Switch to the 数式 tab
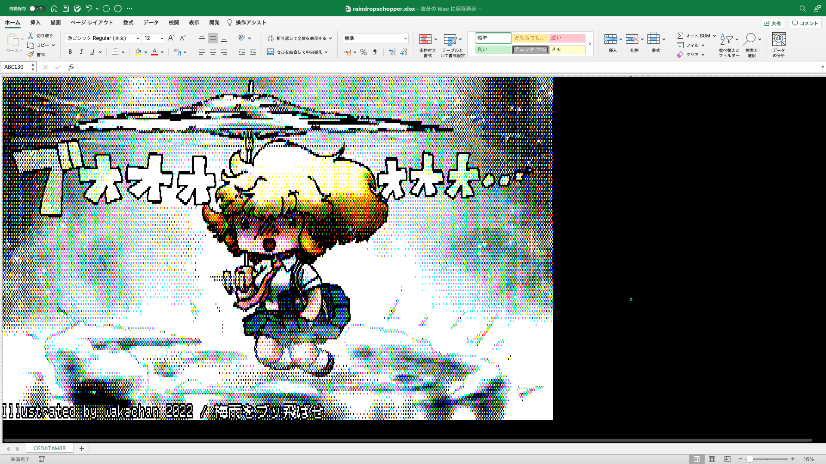The image size is (826, 464). 128,23
